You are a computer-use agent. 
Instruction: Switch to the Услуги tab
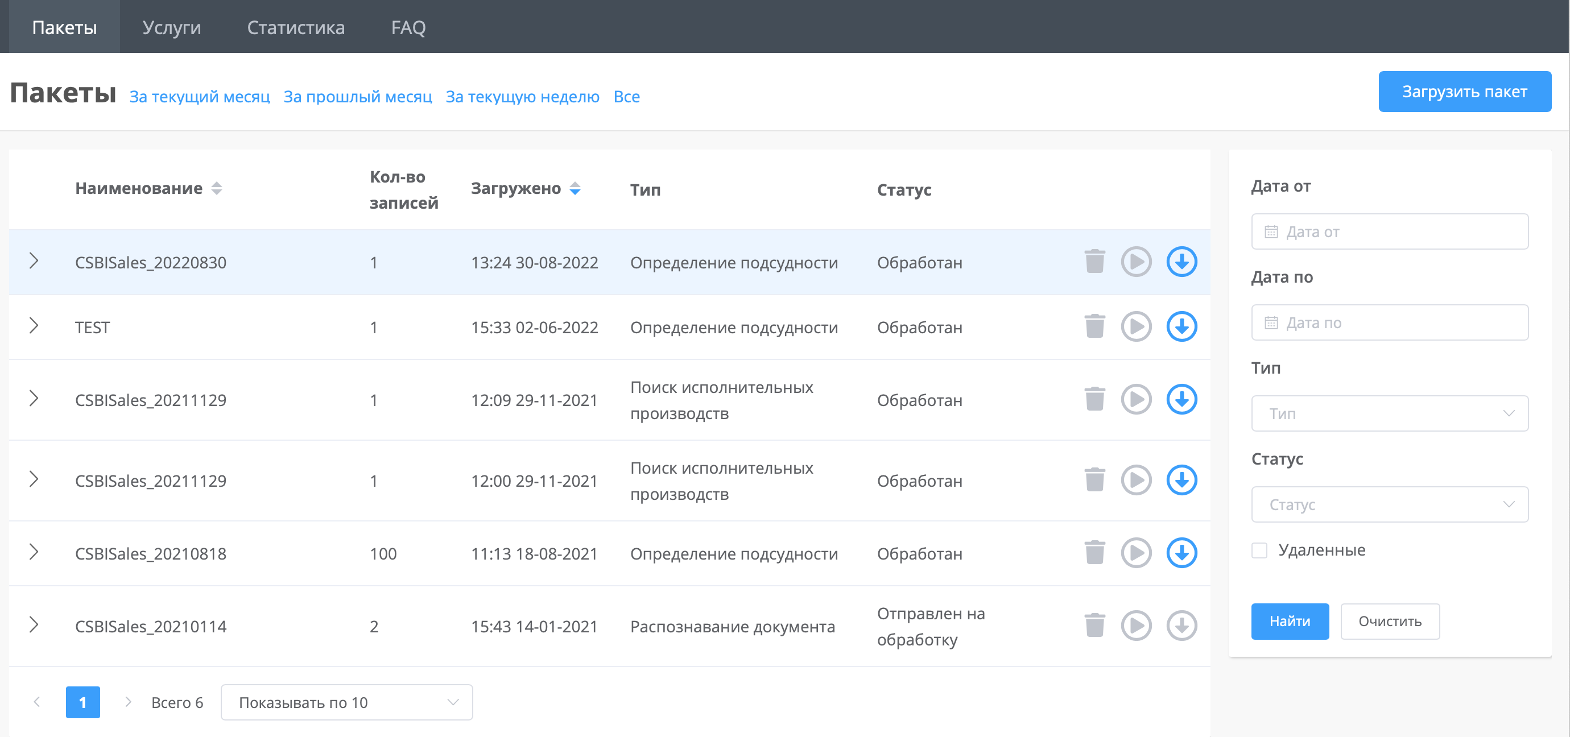[x=171, y=27]
